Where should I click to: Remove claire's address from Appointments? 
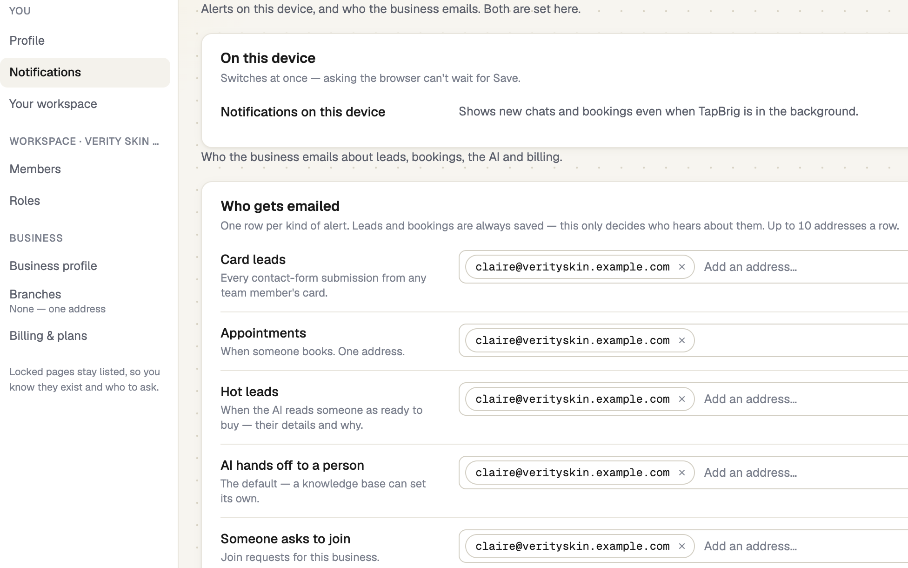pyautogui.click(x=682, y=340)
